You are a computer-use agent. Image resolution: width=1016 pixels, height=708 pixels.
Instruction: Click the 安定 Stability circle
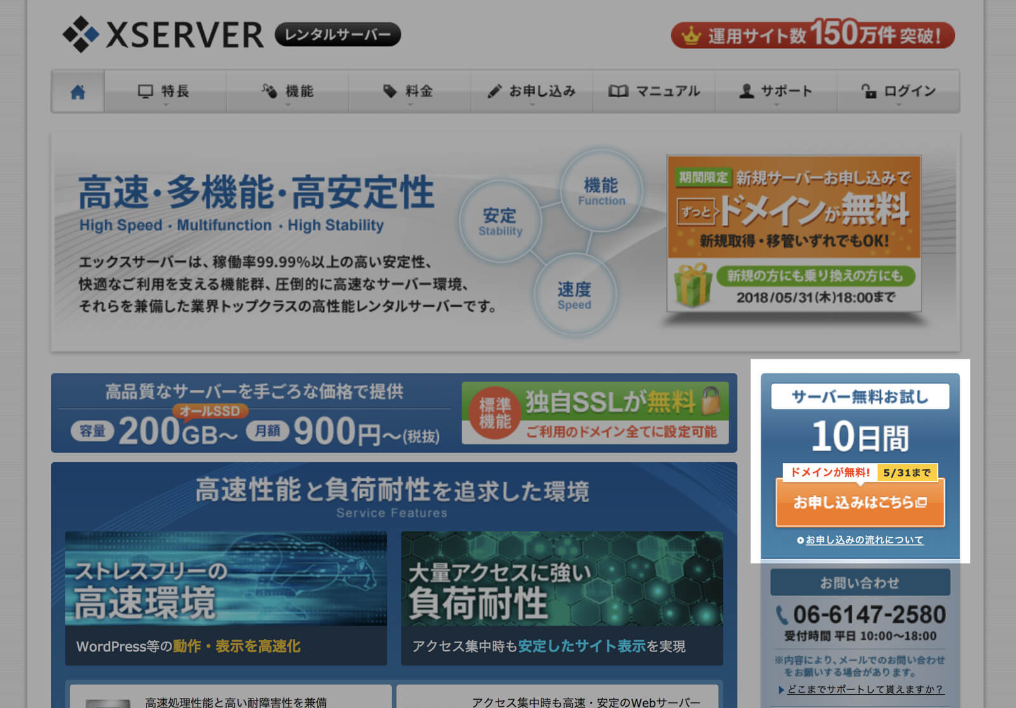click(500, 221)
